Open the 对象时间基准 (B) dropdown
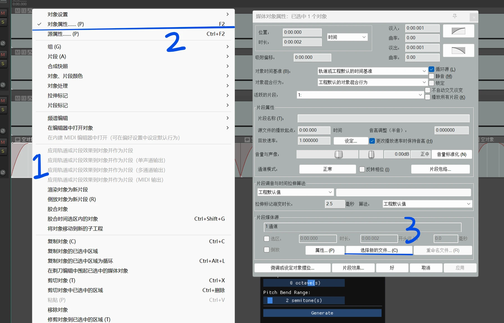The height and width of the screenshot is (323, 504). [372, 71]
